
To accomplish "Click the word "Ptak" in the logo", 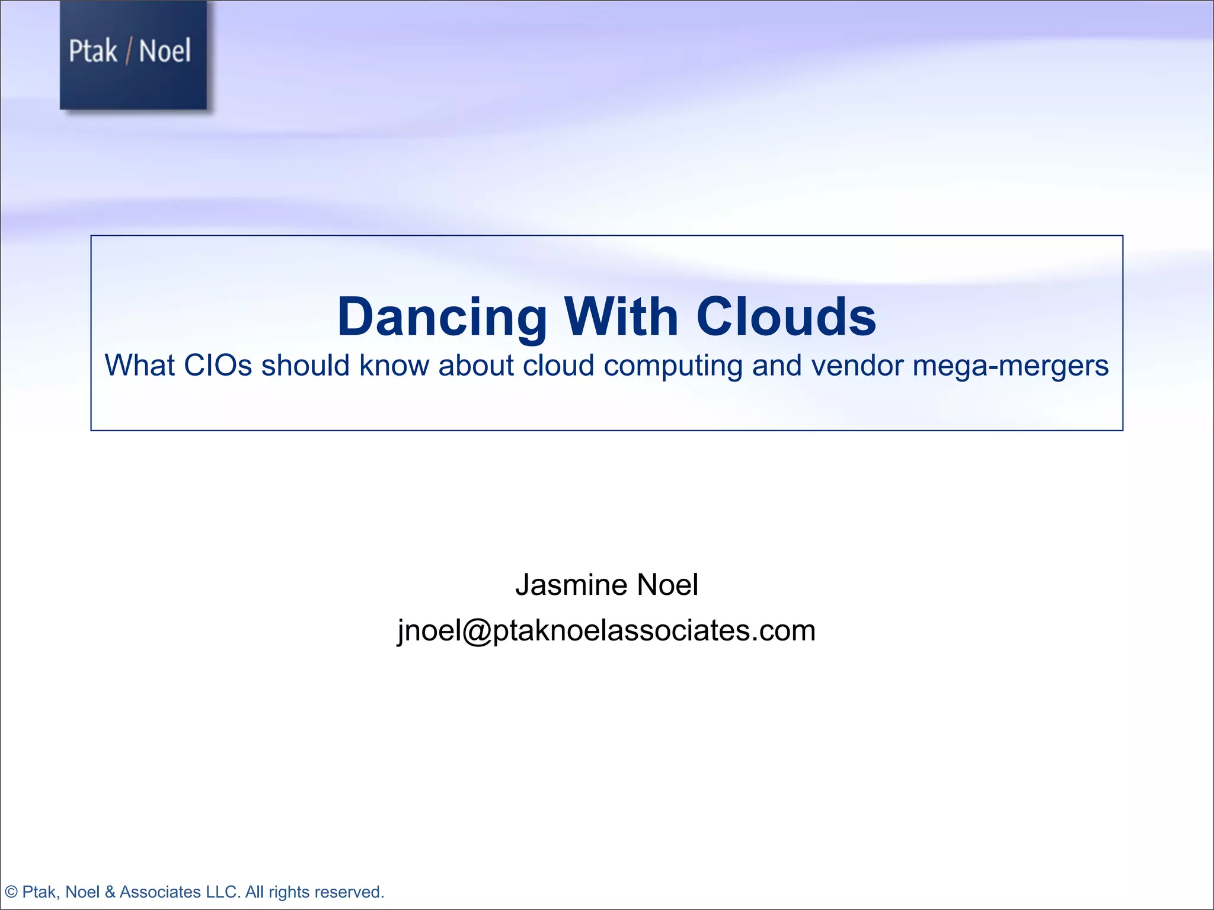I will click(x=93, y=51).
